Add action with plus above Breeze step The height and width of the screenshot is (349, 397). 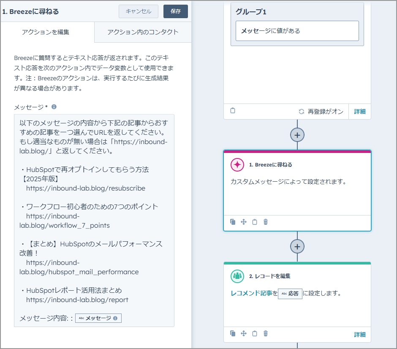click(297, 135)
